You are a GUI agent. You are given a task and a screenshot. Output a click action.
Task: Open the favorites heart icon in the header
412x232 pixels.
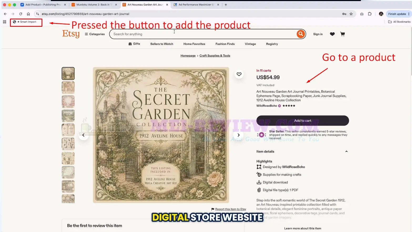click(332, 34)
